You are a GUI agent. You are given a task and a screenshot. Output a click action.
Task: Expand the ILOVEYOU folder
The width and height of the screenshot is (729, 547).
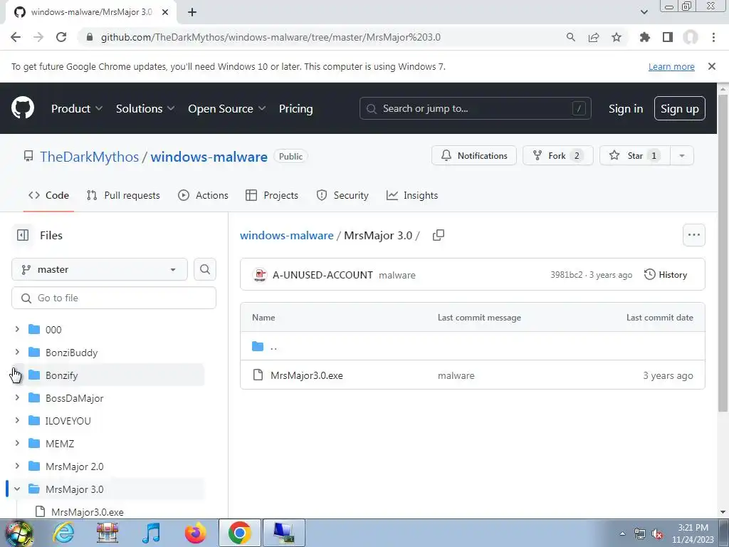[17, 420]
